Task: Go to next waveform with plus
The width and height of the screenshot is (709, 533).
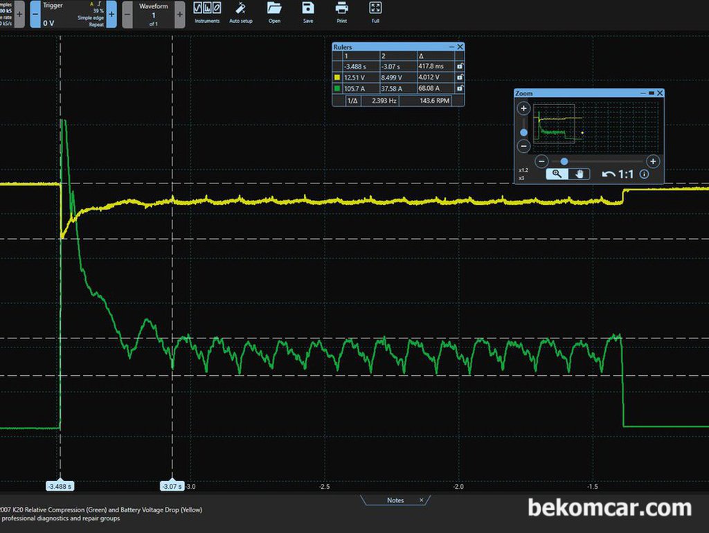Action: (x=180, y=15)
